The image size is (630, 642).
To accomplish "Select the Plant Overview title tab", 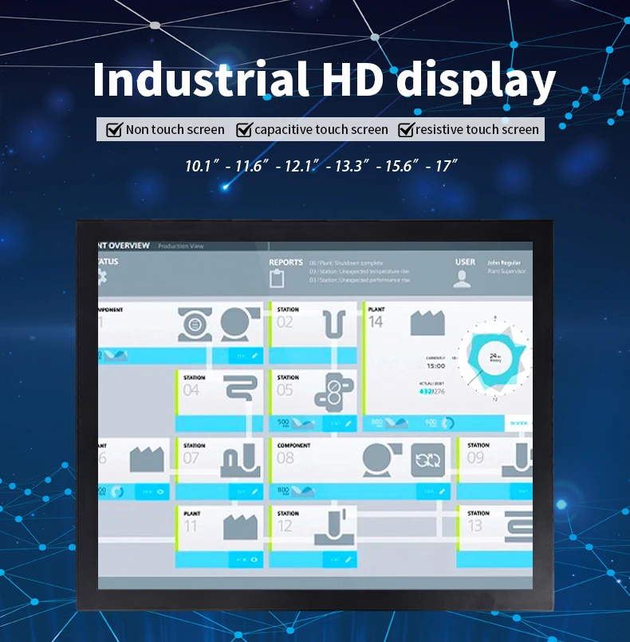I will (x=124, y=246).
